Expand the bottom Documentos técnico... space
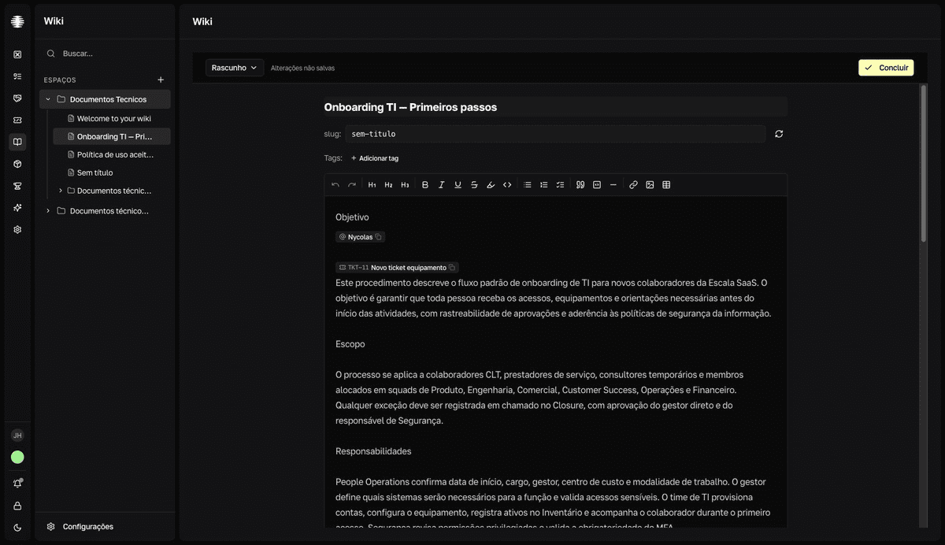 click(x=48, y=210)
